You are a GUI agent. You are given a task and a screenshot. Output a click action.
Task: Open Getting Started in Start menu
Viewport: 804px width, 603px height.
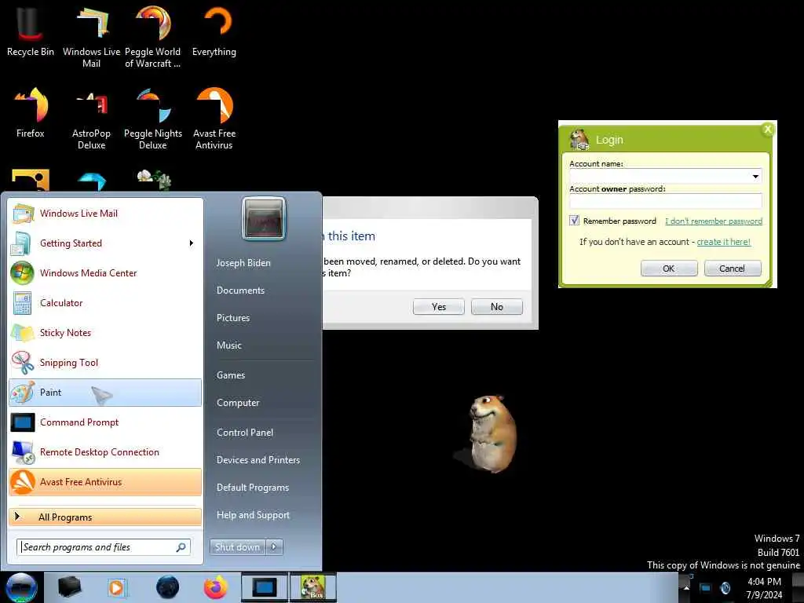[105, 243]
